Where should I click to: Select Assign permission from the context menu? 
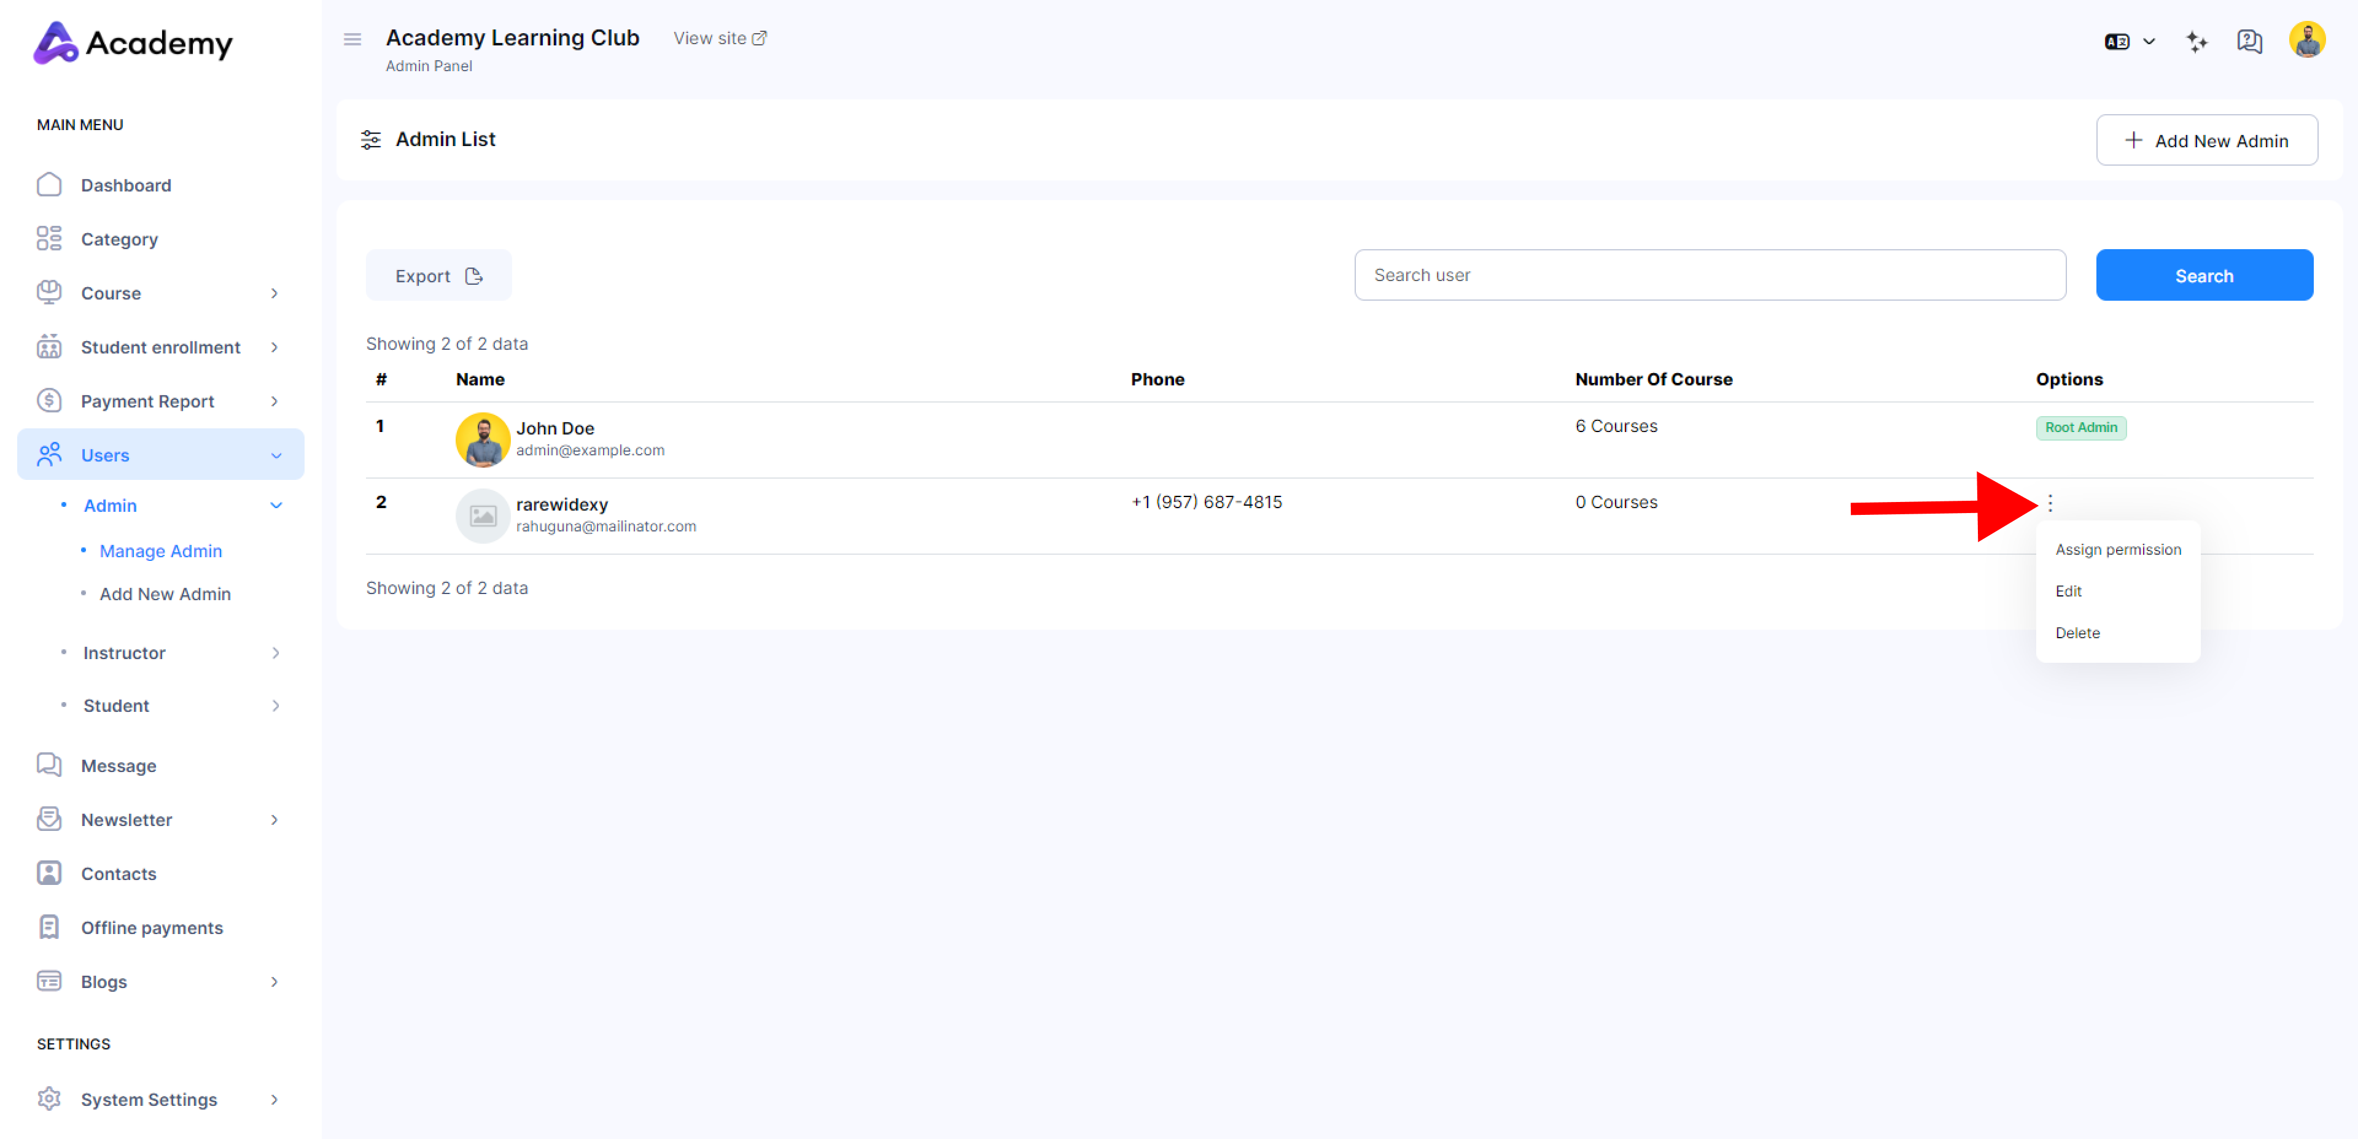pyautogui.click(x=2117, y=549)
